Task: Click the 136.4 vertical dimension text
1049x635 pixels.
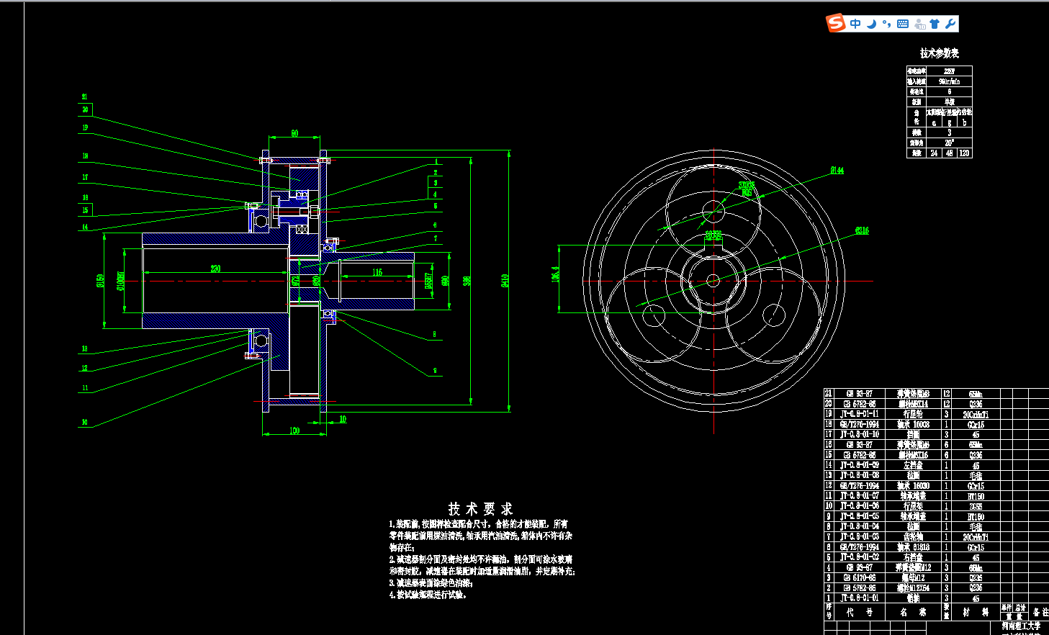Action: [x=555, y=274]
